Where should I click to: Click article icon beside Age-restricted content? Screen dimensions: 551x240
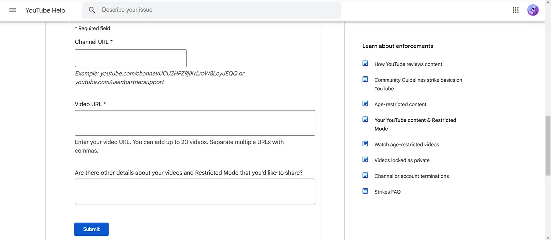365,104
